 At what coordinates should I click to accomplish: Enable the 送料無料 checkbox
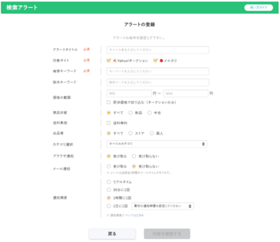tap(109, 123)
